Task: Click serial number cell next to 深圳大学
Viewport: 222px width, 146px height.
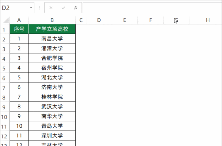Action: click(x=19, y=136)
